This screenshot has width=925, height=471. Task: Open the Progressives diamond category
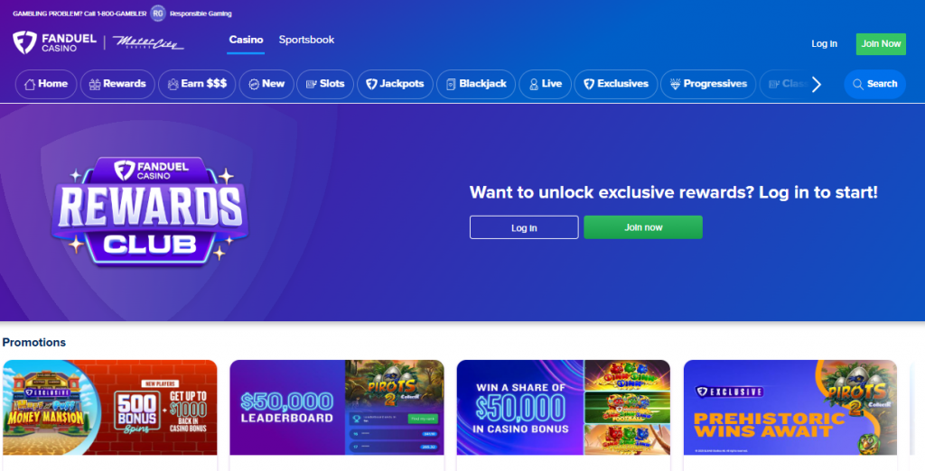[708, 84]
